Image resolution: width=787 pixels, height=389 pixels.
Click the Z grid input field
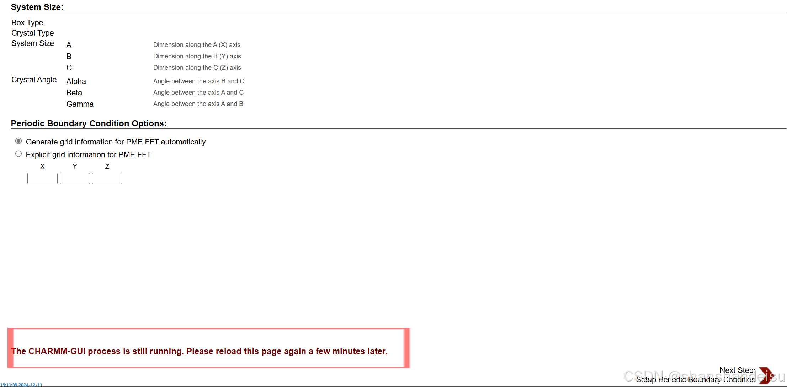[107, 178]
